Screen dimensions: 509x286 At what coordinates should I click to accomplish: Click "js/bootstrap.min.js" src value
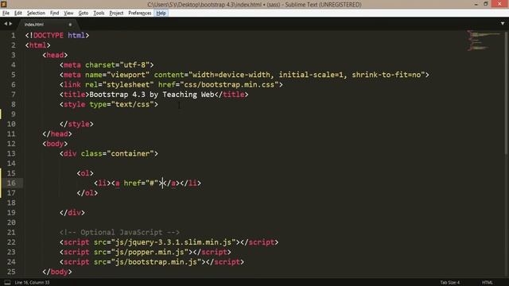point(156,261)
